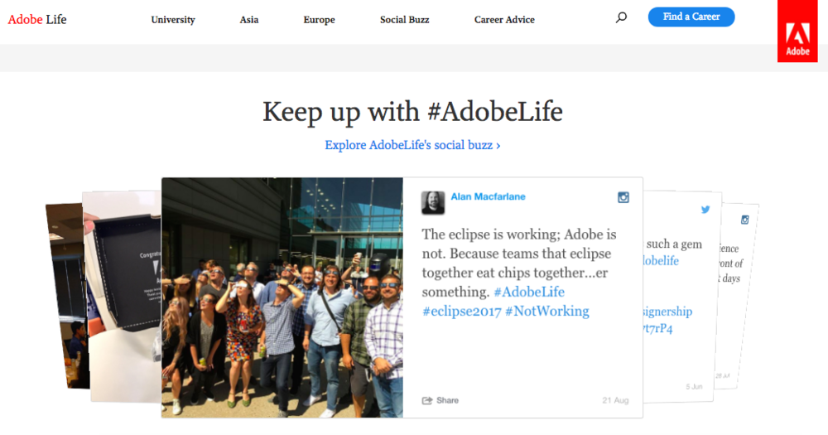Go home via Adobe Life logo
This screenshot has height=435, width=828.
[37, 19]
